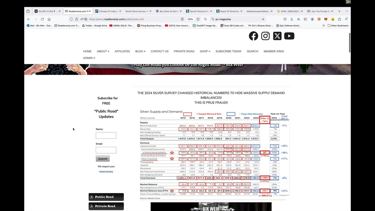Focus the Email input field
This screenshot has height=211, width=375.
106,150
